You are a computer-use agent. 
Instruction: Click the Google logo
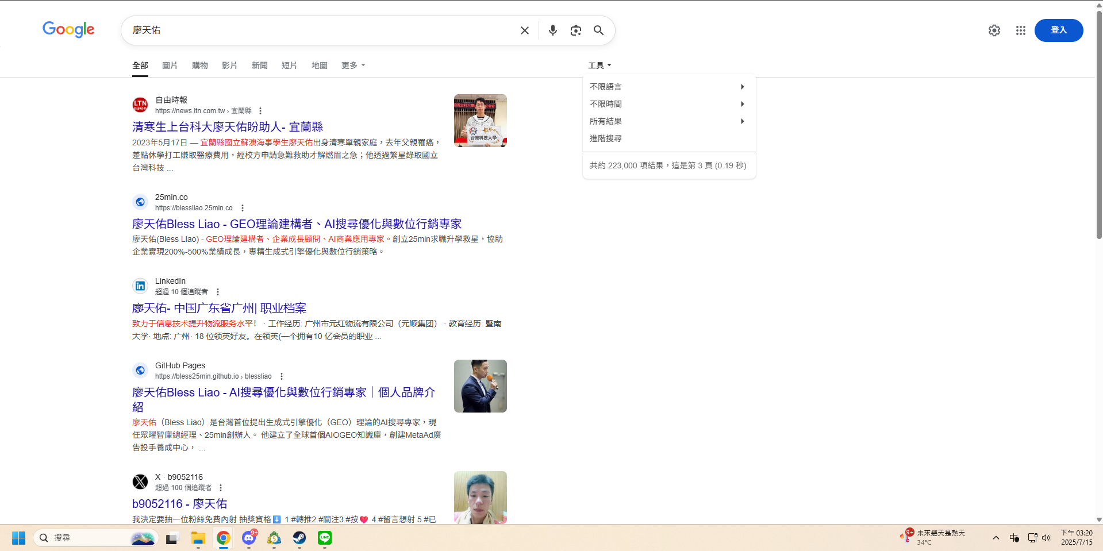coord(68,29)
